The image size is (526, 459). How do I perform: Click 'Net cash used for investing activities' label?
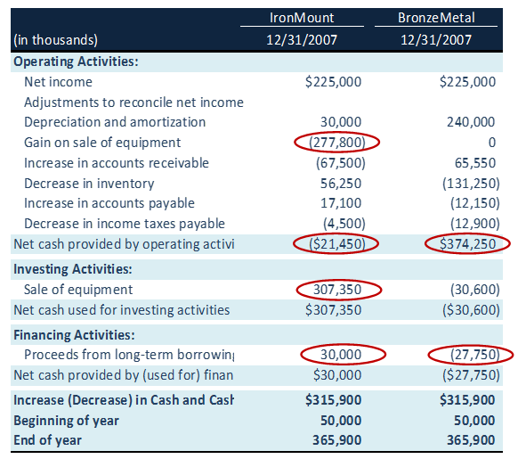pos(121,310)
